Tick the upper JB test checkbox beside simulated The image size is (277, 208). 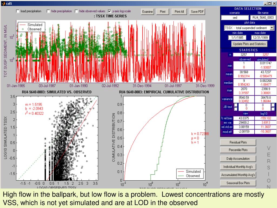pos(273,105)
